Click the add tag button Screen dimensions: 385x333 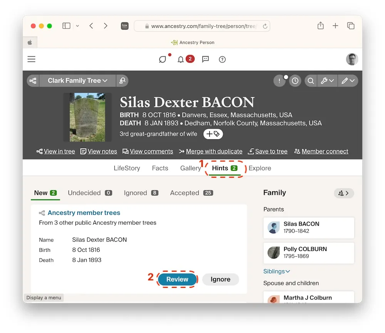(213, 134)
